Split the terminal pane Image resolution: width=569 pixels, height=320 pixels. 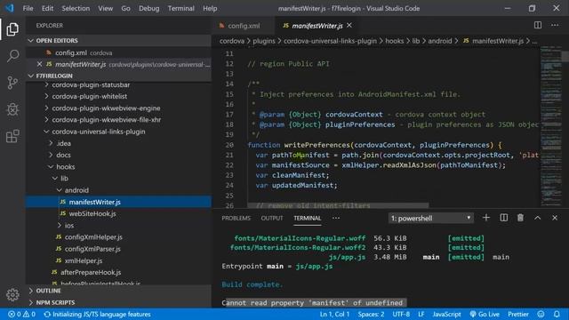point(504,218)
